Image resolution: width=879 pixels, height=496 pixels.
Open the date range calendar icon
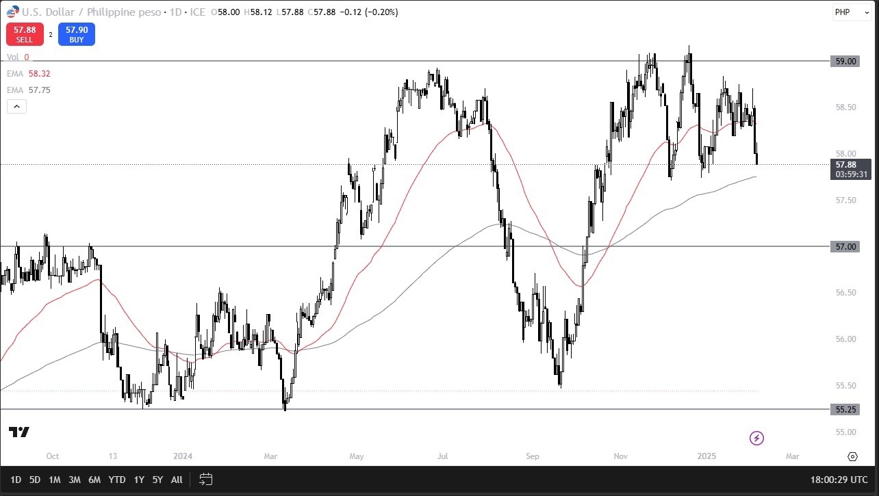pos(206,480)
